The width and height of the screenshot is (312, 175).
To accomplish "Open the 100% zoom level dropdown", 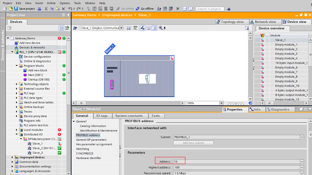I will click(x=221, y=103).
